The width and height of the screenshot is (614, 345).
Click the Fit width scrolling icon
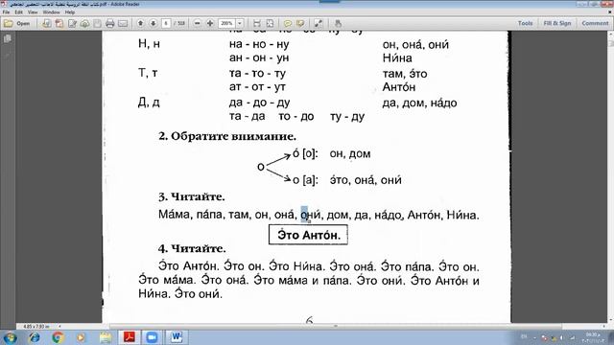click(x=257, y=23)
